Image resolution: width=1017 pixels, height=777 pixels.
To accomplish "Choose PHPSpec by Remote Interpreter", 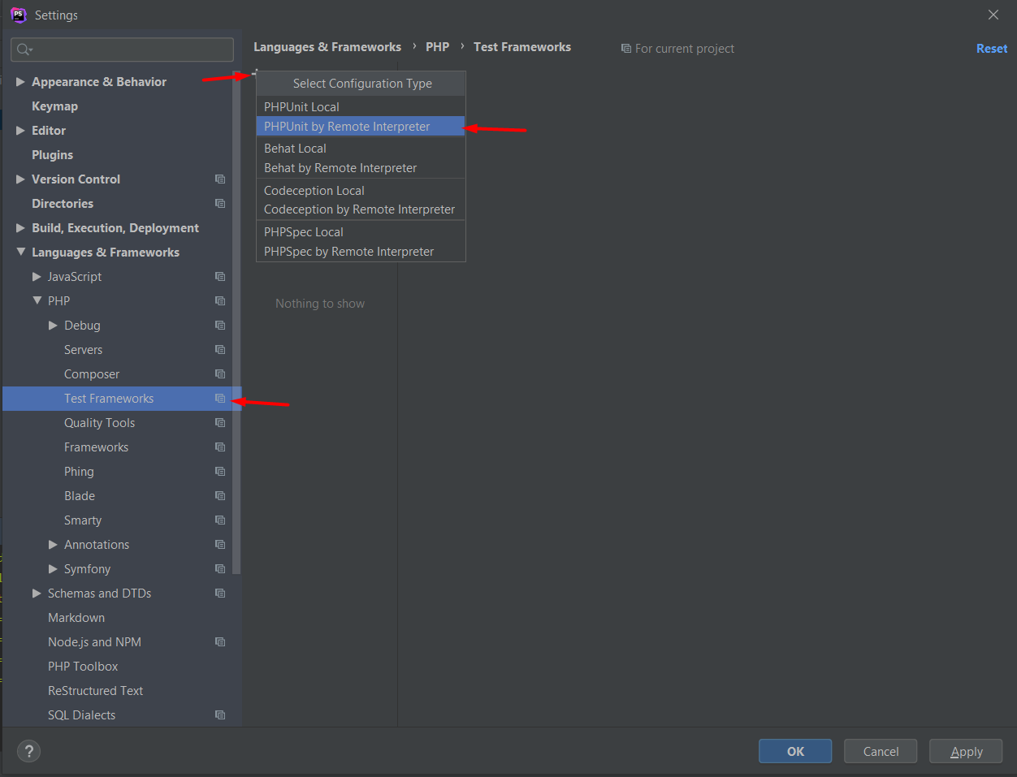I will coord(361,251).
